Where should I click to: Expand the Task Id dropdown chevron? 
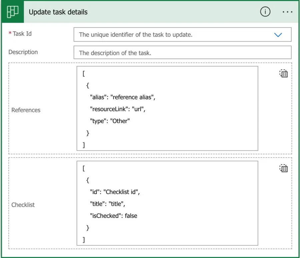[278, 35]
